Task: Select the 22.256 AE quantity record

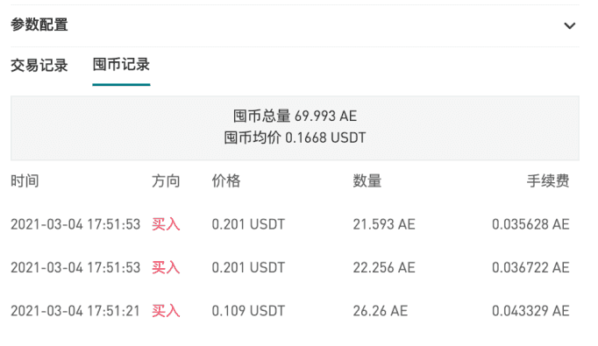Action: 384,267
